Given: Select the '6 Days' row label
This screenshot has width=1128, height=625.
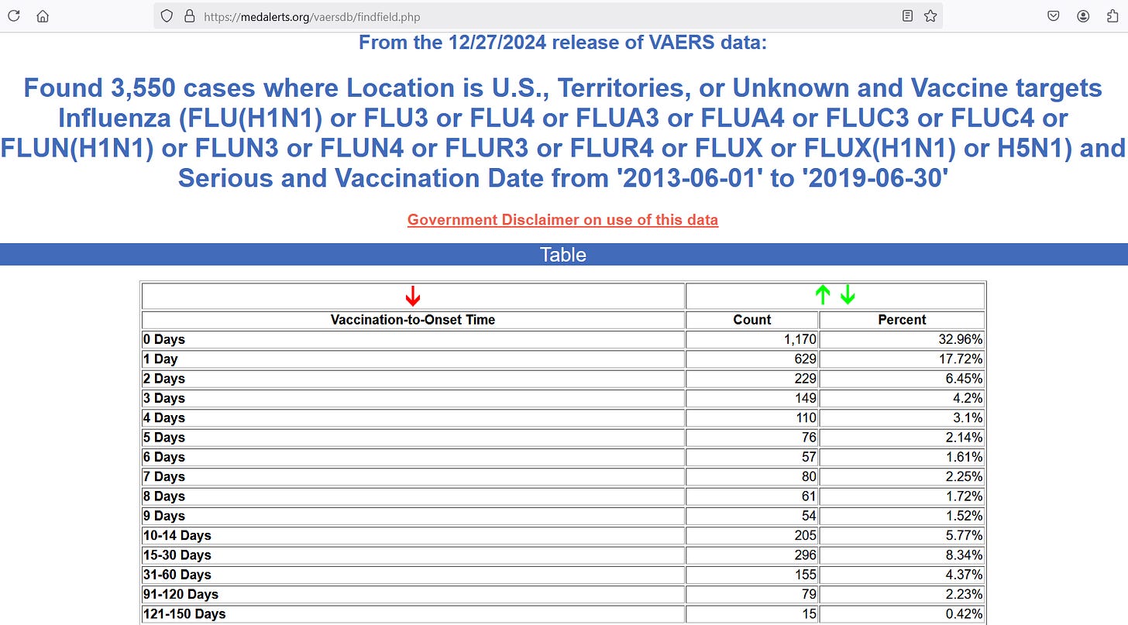Looking at the screenshot, I should click(164, 457).
